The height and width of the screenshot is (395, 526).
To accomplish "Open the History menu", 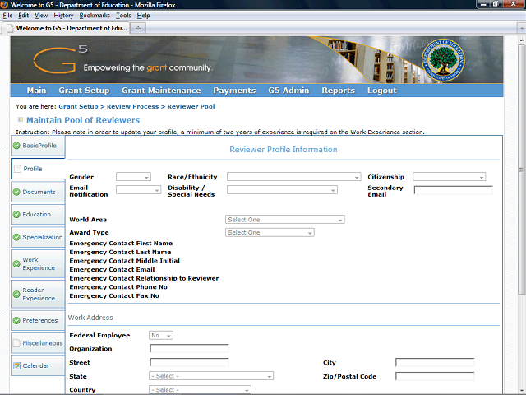I will pyautogui.click(x=63, y=16).
